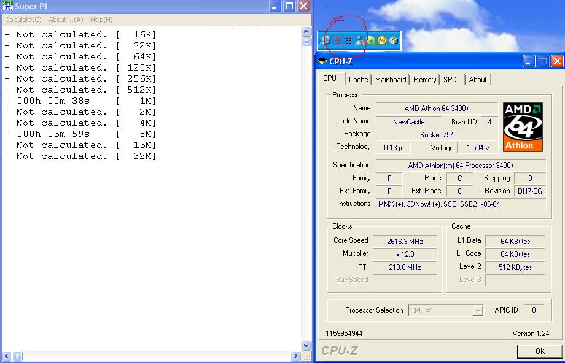The image size is (565, 363).
Task: Click the "Not calculated. [ 2M]" row
Action: (80, 112)
